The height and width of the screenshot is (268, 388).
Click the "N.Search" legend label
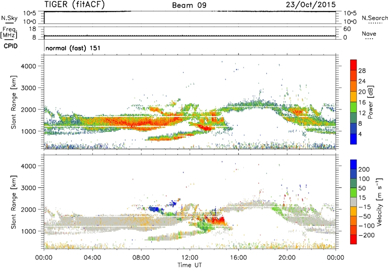[374, 18]
